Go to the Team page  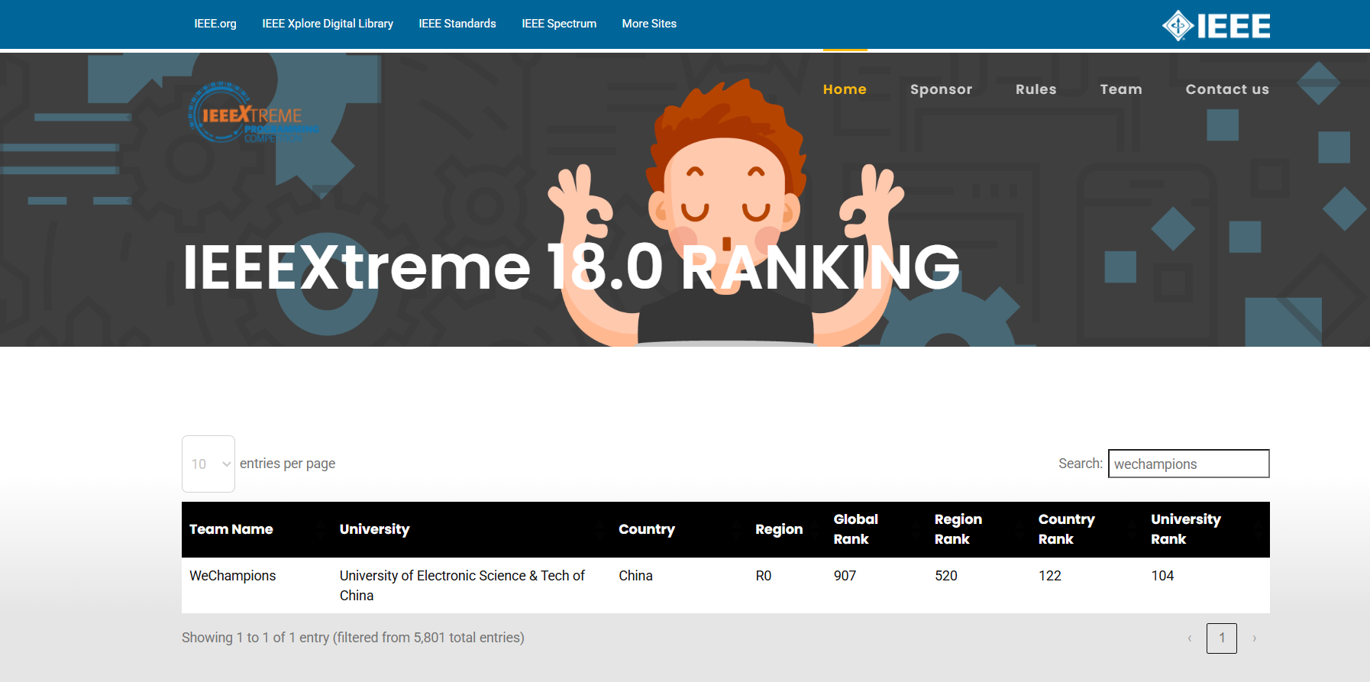(x=1121, y=89)
